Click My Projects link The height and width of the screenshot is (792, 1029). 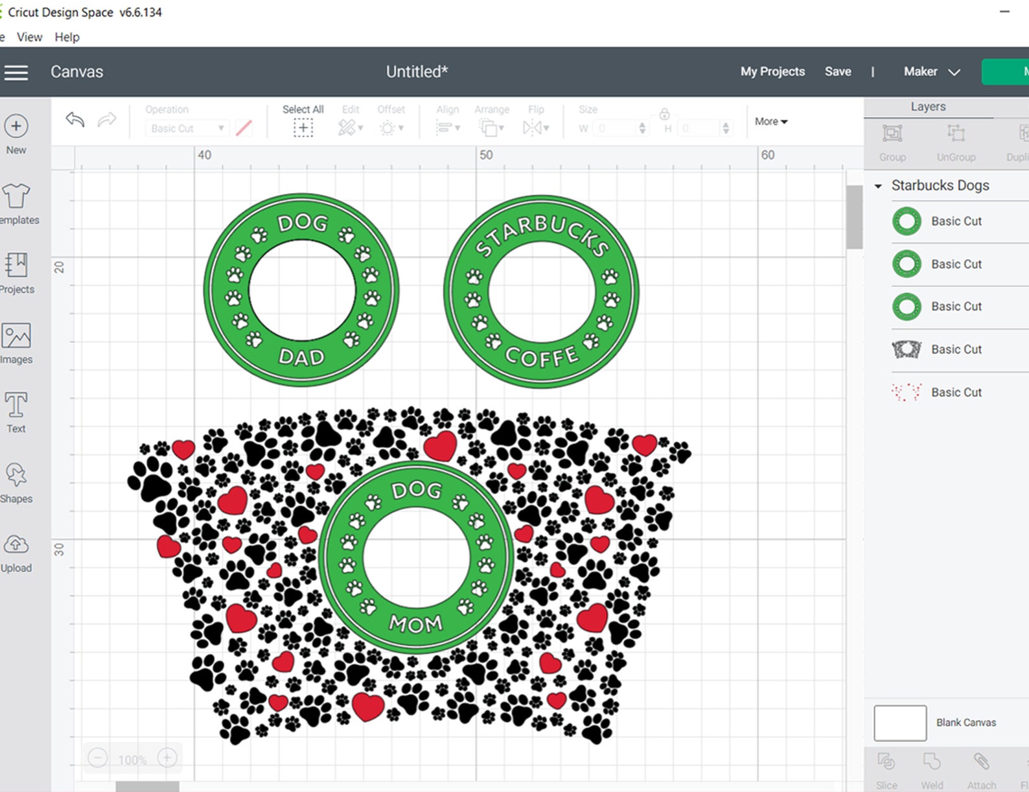772,72
